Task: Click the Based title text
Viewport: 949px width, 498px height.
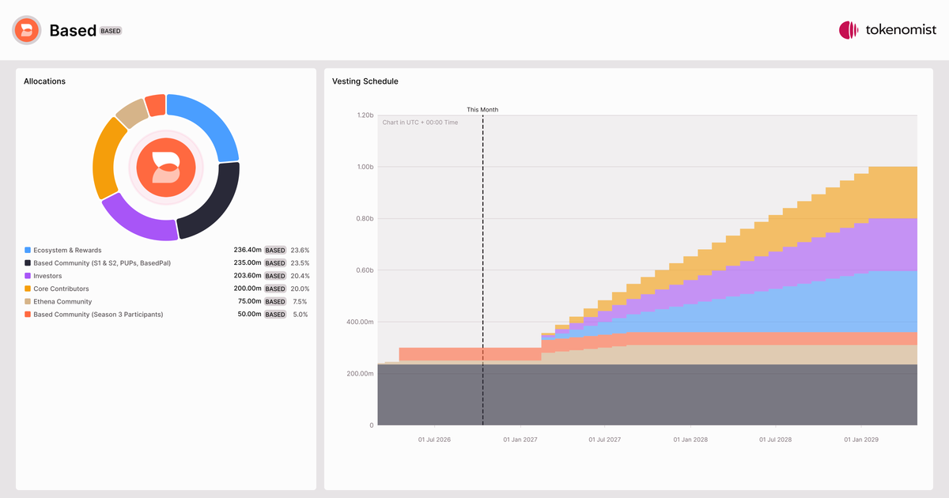Action: (x=73, y=30)
